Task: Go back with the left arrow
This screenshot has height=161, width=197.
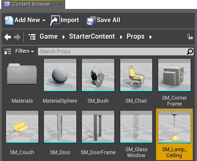Action: (8, 37)
